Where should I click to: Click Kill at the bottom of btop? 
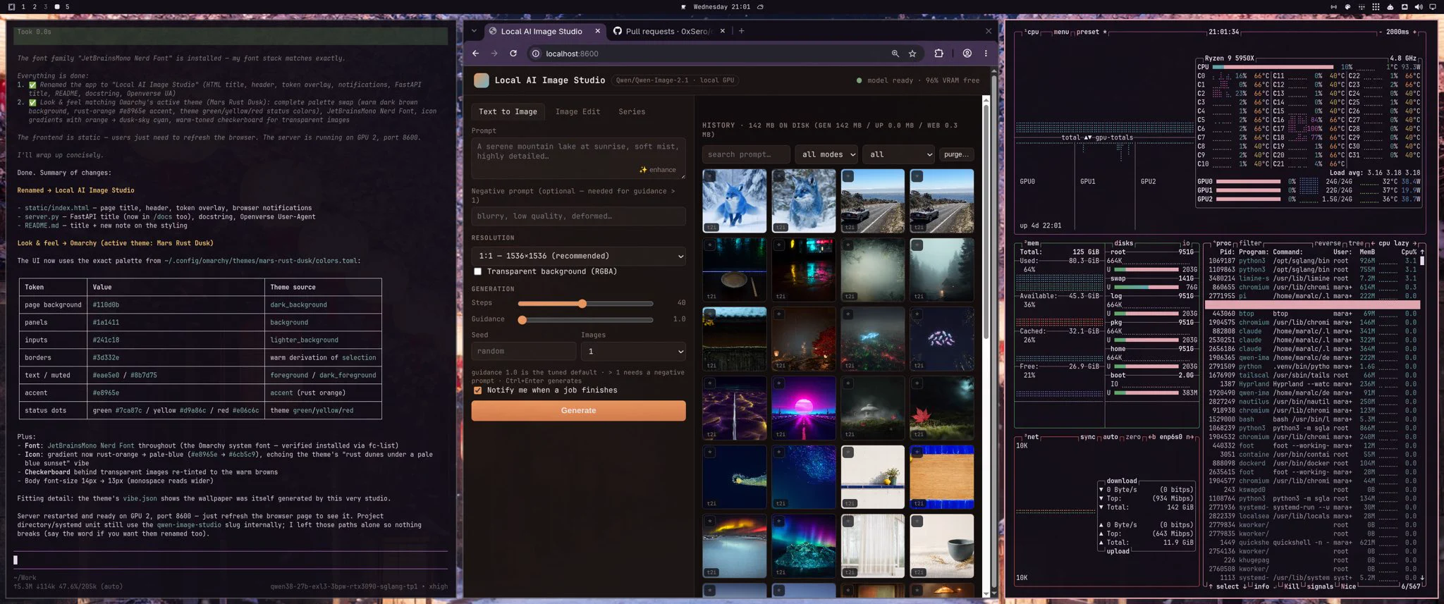tap(1292, 586)
